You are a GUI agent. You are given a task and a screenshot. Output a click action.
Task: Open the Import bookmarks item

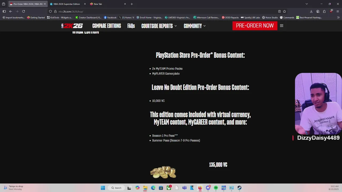pos(13,18)
